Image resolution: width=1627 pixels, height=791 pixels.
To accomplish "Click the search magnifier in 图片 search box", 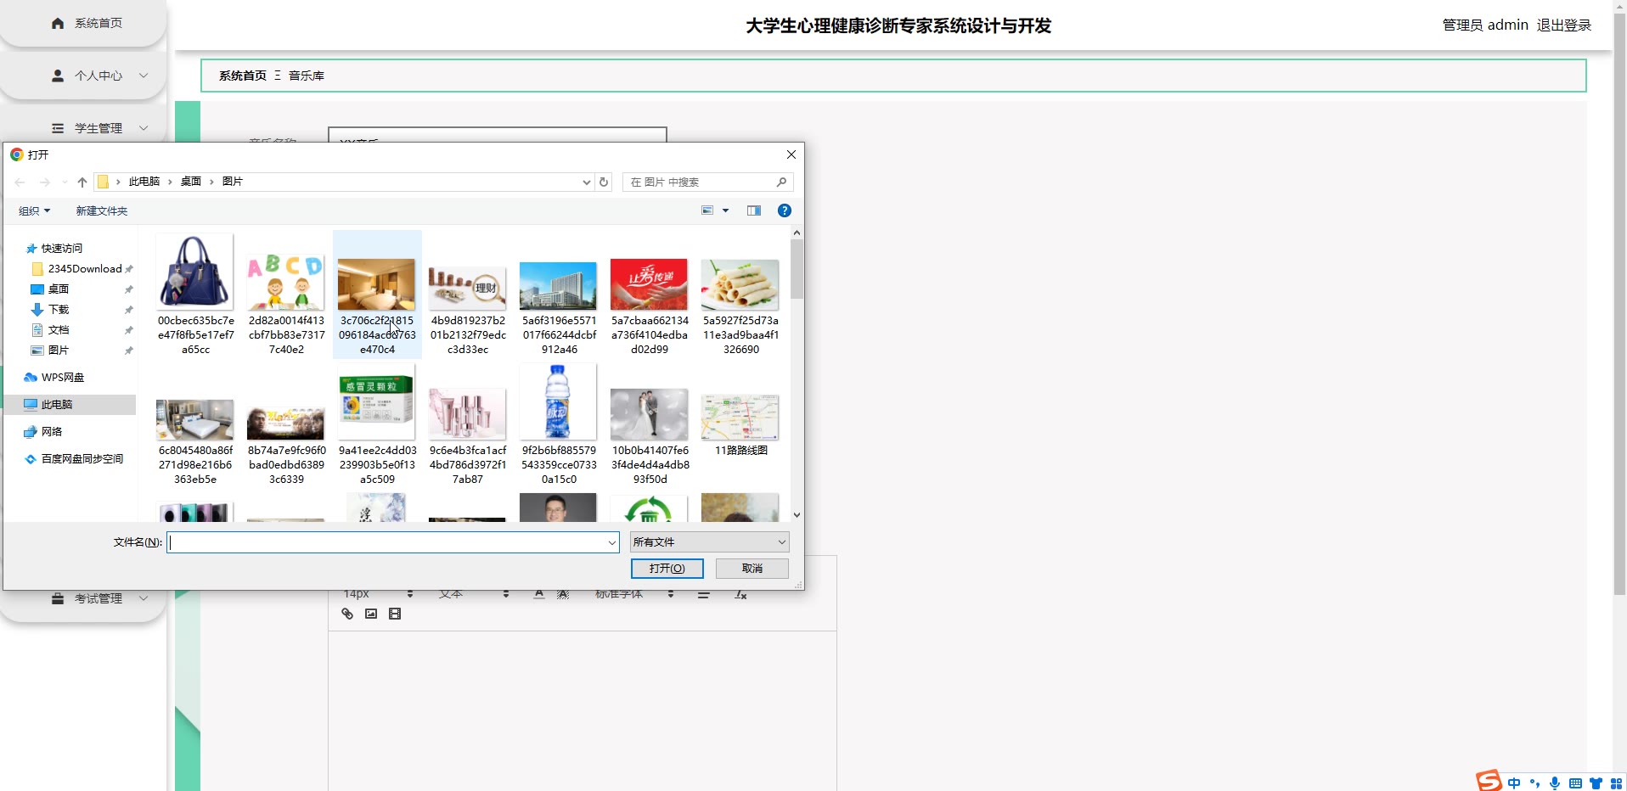I will tap(781, 182).
